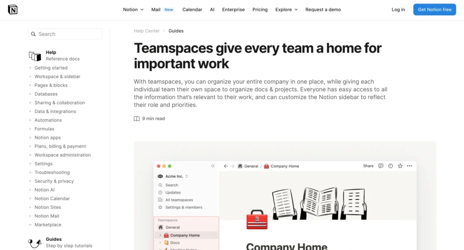Click the newspapers cover illustration
464x250 pixels.
319,204
